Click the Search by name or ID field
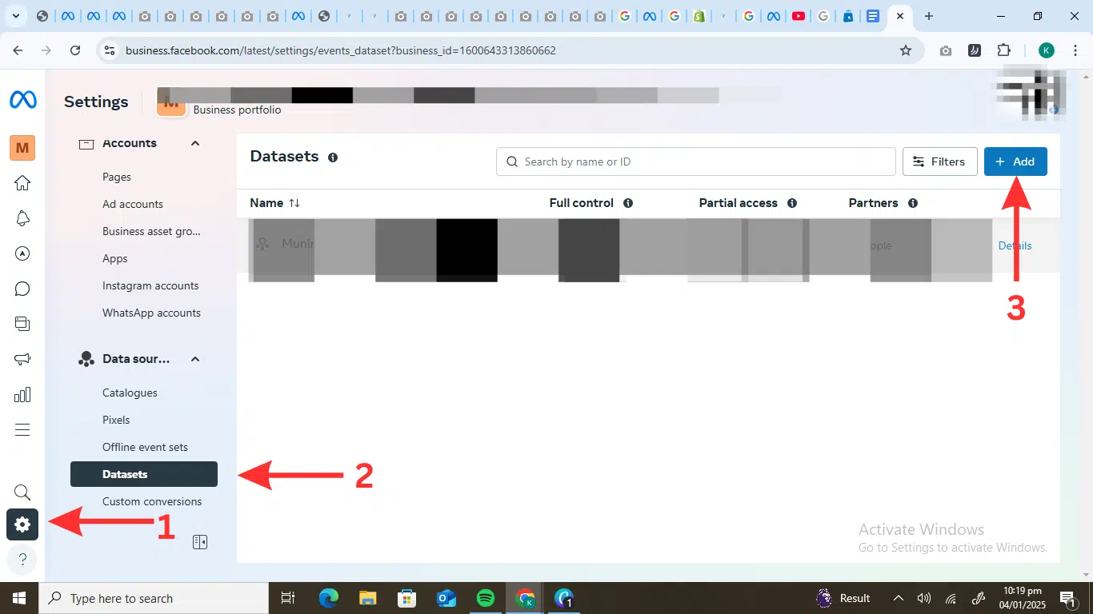1093x614 pixels. 696,161
